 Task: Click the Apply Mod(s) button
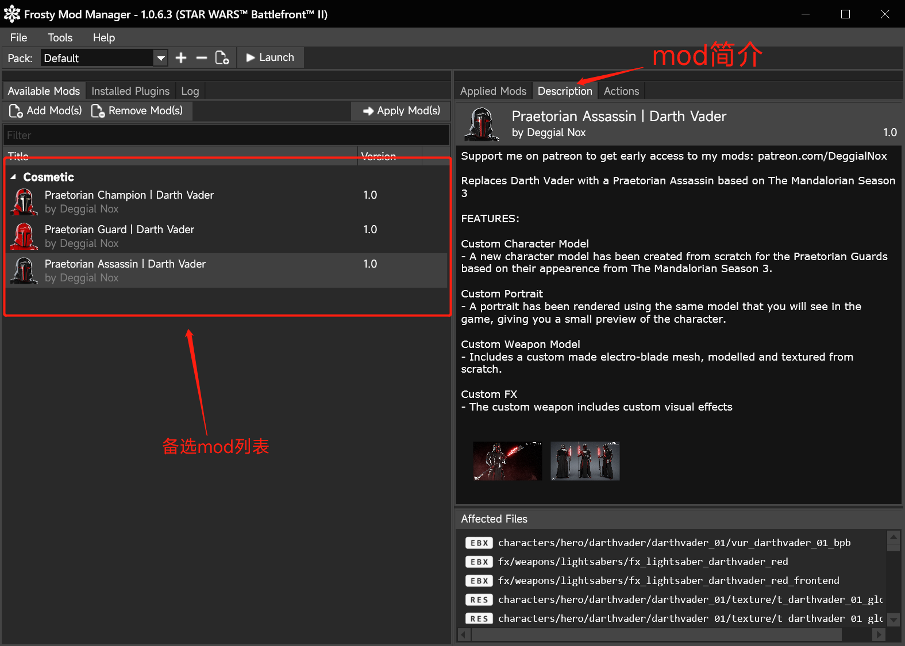point(402,110)
